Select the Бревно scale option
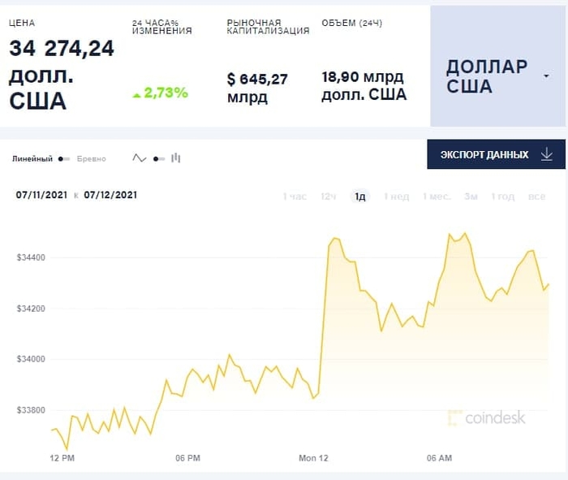The image size is (568, 480). [x=91, y=159]
